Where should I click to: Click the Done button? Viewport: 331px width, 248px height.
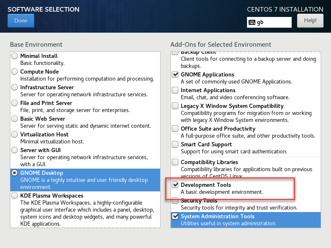click(21, 20)
